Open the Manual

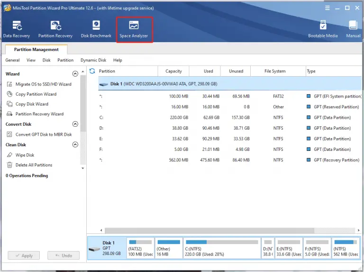pos(353,29)
